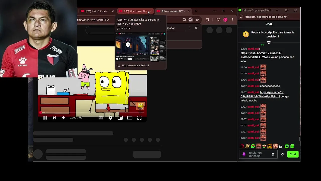Select the green smiling face emote
The image size is (321, 181).
click(292, 146)
